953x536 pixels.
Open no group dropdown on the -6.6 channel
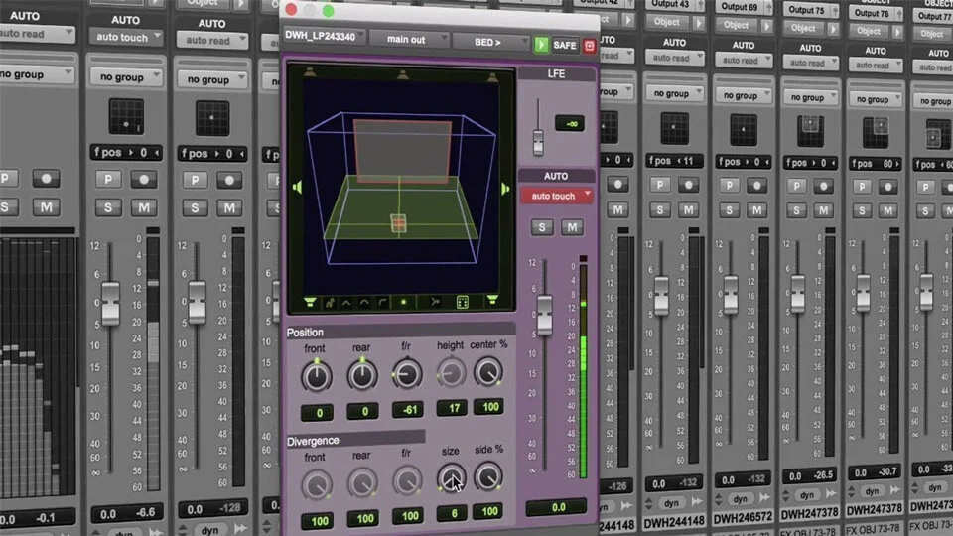point(126,77)
